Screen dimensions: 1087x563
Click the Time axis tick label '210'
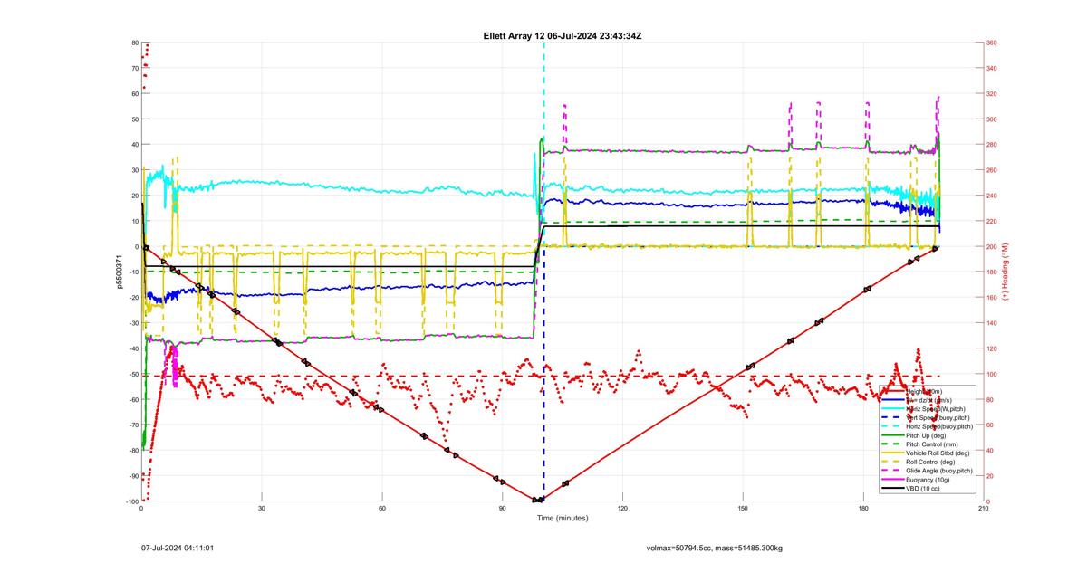point(983,509)
